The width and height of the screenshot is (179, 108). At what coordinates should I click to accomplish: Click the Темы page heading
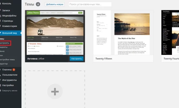click(30, 4)
